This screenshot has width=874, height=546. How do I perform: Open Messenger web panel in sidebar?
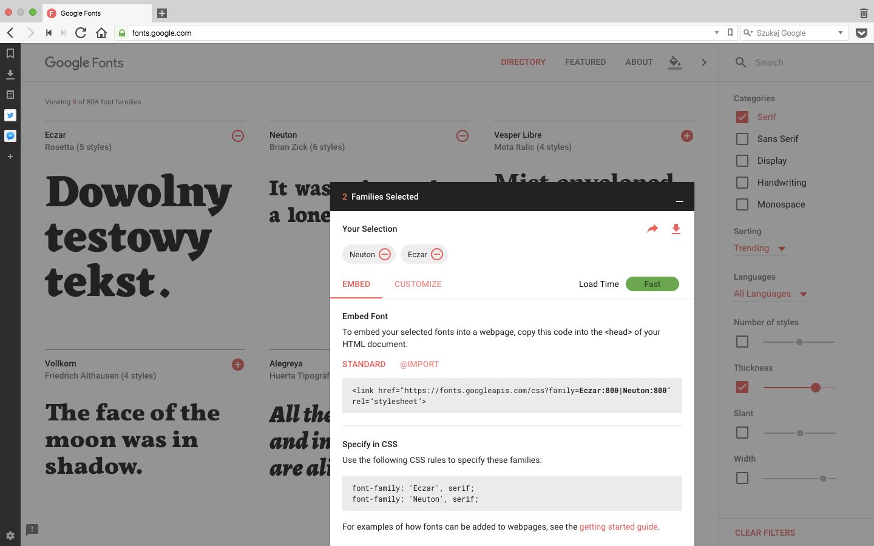tap(10, 136)
